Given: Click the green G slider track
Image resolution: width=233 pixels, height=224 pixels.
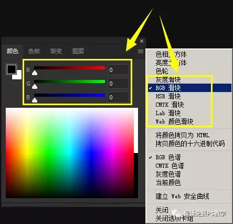Looking at the screenshot, I should 69,82.
